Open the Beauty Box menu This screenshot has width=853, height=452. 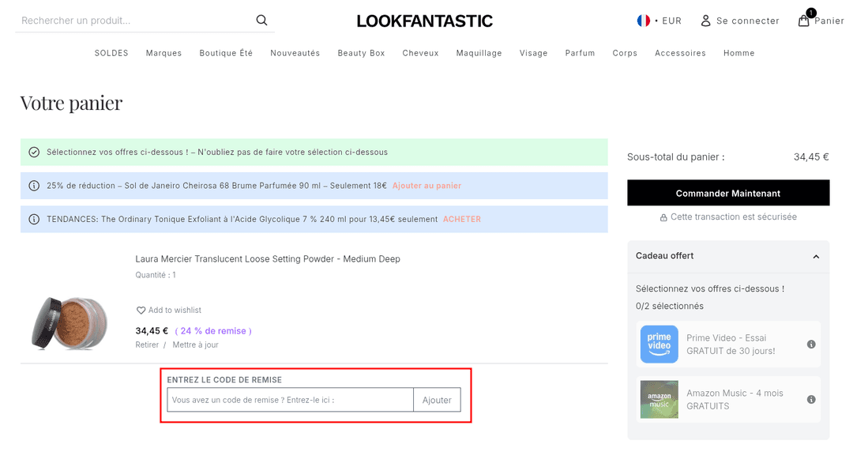(x=361, y=53)
